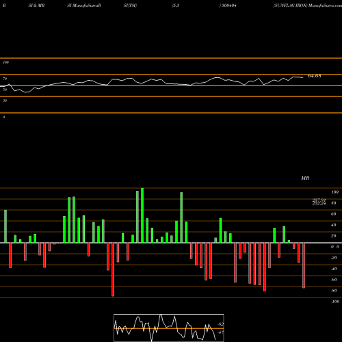Image resolution: width=342 pixels, height=342 pixels.
Task: Click the "SI MunafaSutraR" header text
Action: [x=84, y=5]
